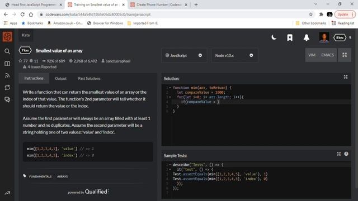The width and height of the screenshot is (358, 201).
Task: Click the address bar URL
Action: pyautogui.click(x=98, y=15)
